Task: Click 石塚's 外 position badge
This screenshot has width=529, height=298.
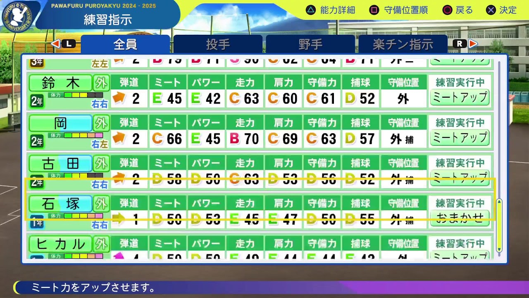Action: [101, 204]
